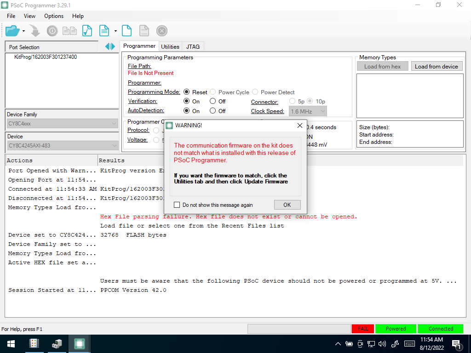Viewport: 471px width, 353px height.
Task: Open the Device CY8C4245AXI-483 dropdown
Action: tap(63, 146)
